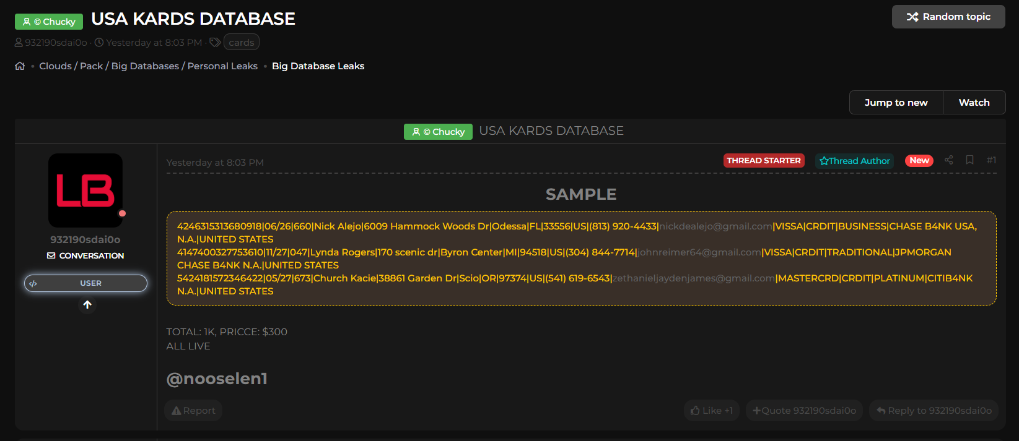Screen dimensions: 1019x441
Task: Click the post timestamp 'Yesterday at 8:03 PM'
Action: coord(215,163)
